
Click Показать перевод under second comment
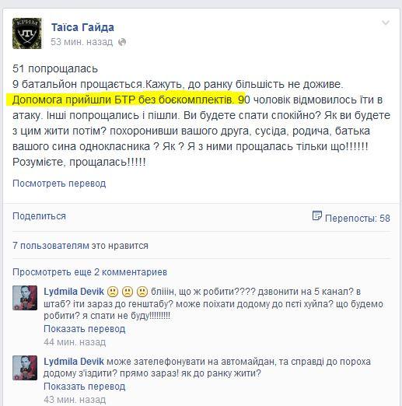[85, 387]
